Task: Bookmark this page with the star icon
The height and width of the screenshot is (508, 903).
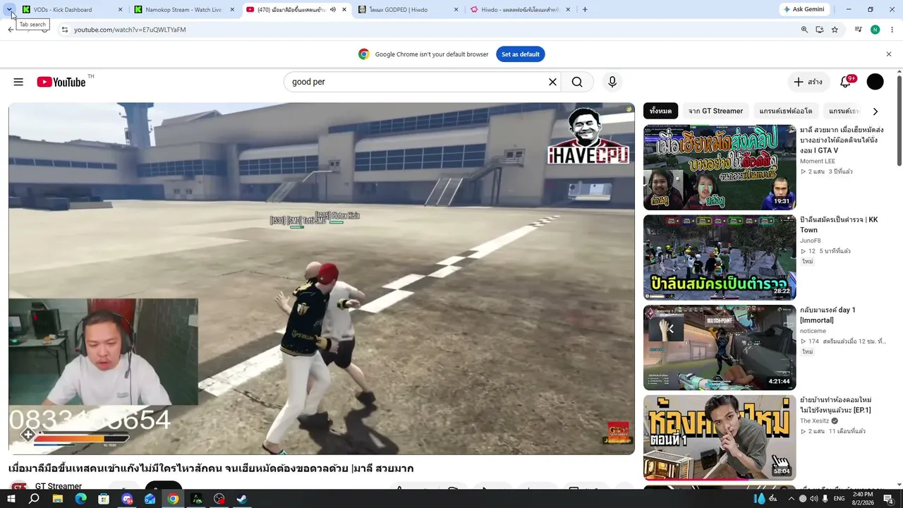Action: (x=835, y=30)
